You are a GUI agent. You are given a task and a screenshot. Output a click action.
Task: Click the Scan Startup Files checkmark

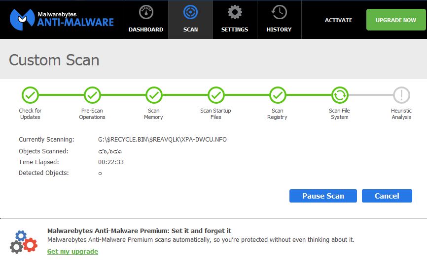(x=216, y=95)
